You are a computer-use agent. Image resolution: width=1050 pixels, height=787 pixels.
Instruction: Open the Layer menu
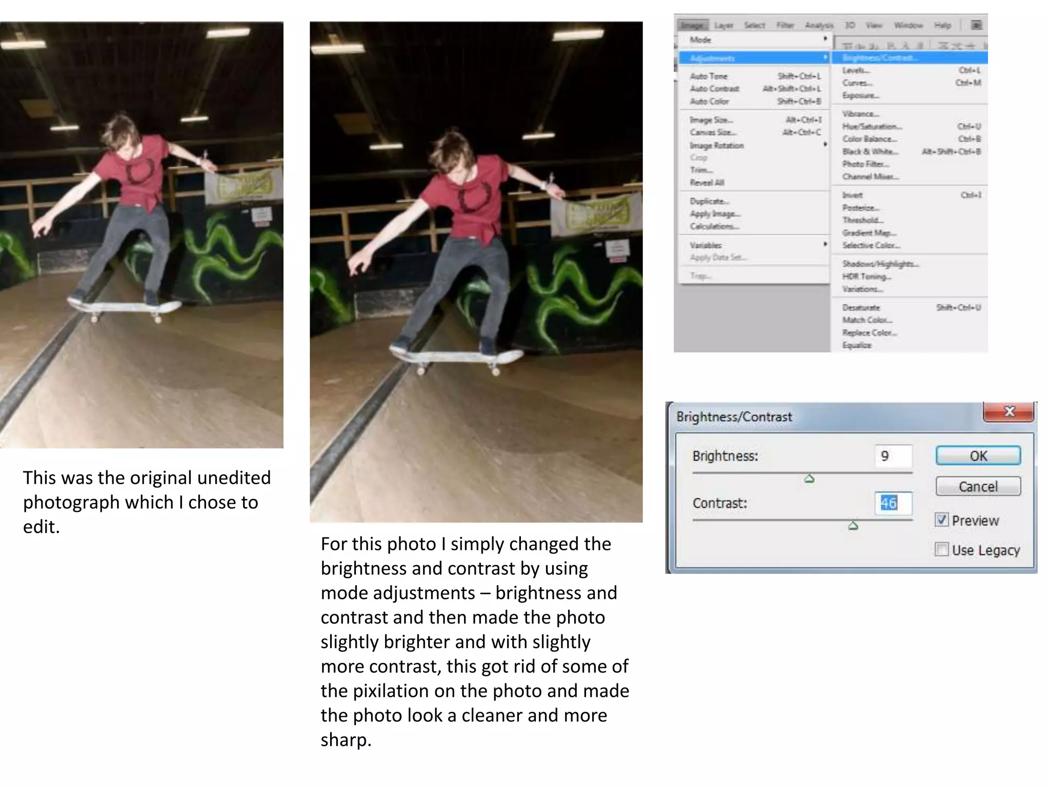(x=723, y=25)
